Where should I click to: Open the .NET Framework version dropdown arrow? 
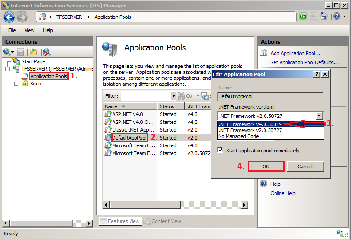tap(319, 116)
